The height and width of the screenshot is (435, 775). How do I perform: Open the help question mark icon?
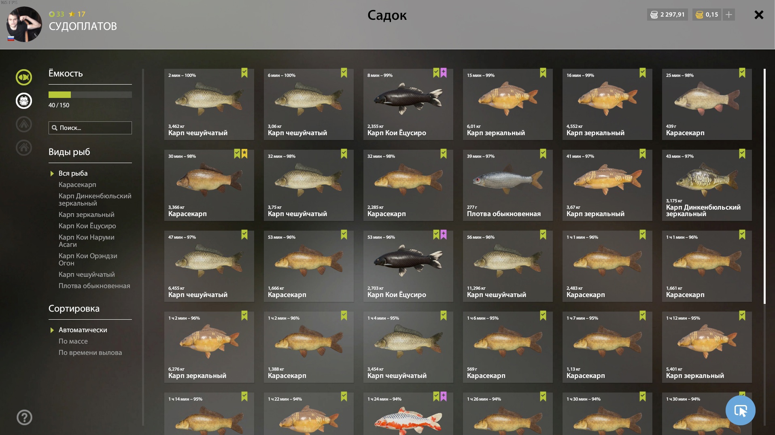click(x=24, y=417)
